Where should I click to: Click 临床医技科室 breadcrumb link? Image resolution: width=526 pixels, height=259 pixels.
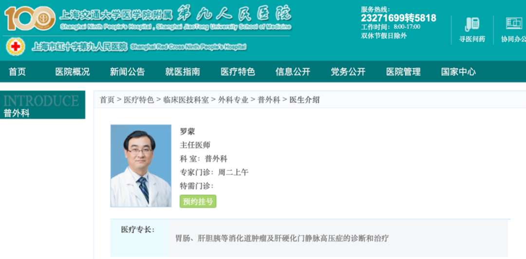pyautogui.click(x=186, y=100)
